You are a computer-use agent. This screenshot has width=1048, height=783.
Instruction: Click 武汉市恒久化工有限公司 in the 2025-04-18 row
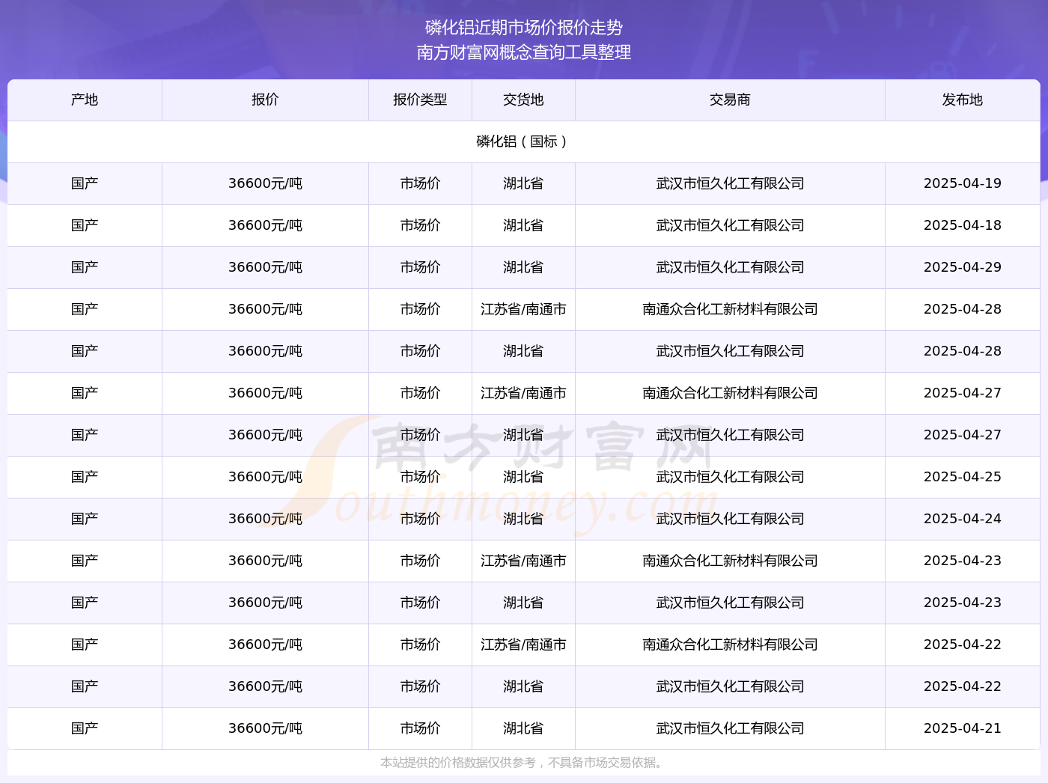730,225
